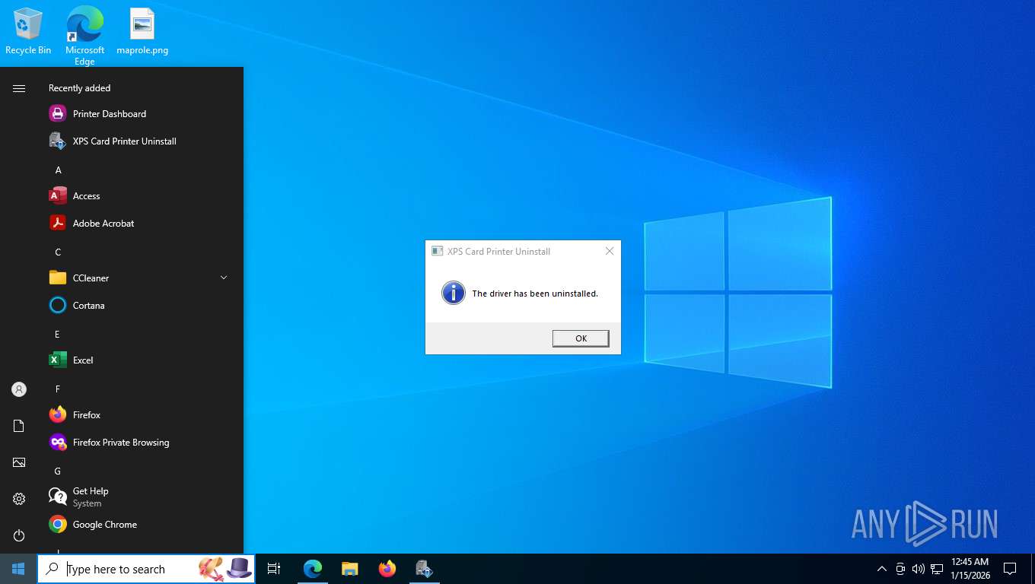Show hidden system tray icons
Screen dimensions: 1035x584
click(882, 569)
